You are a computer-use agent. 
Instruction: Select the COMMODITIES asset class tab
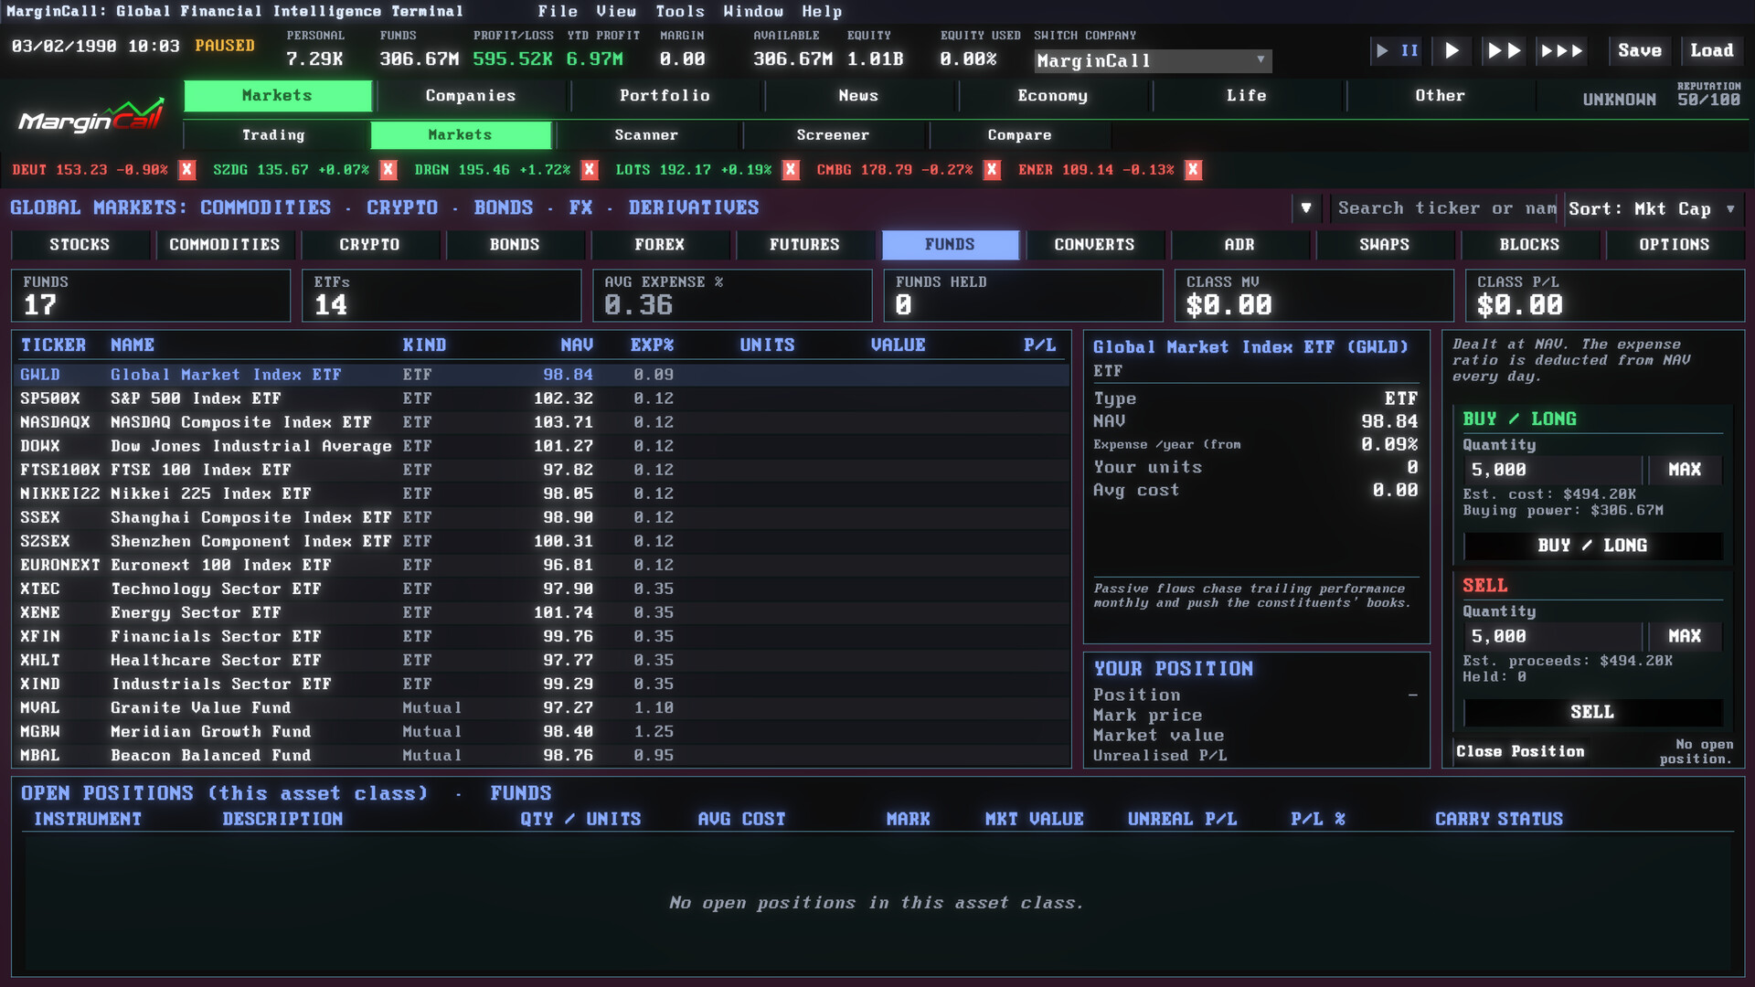pyautogui.click(x=225, y=245)
